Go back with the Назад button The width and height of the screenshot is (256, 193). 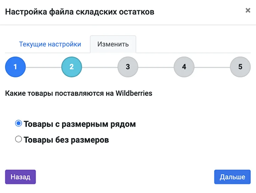[20, 177]
